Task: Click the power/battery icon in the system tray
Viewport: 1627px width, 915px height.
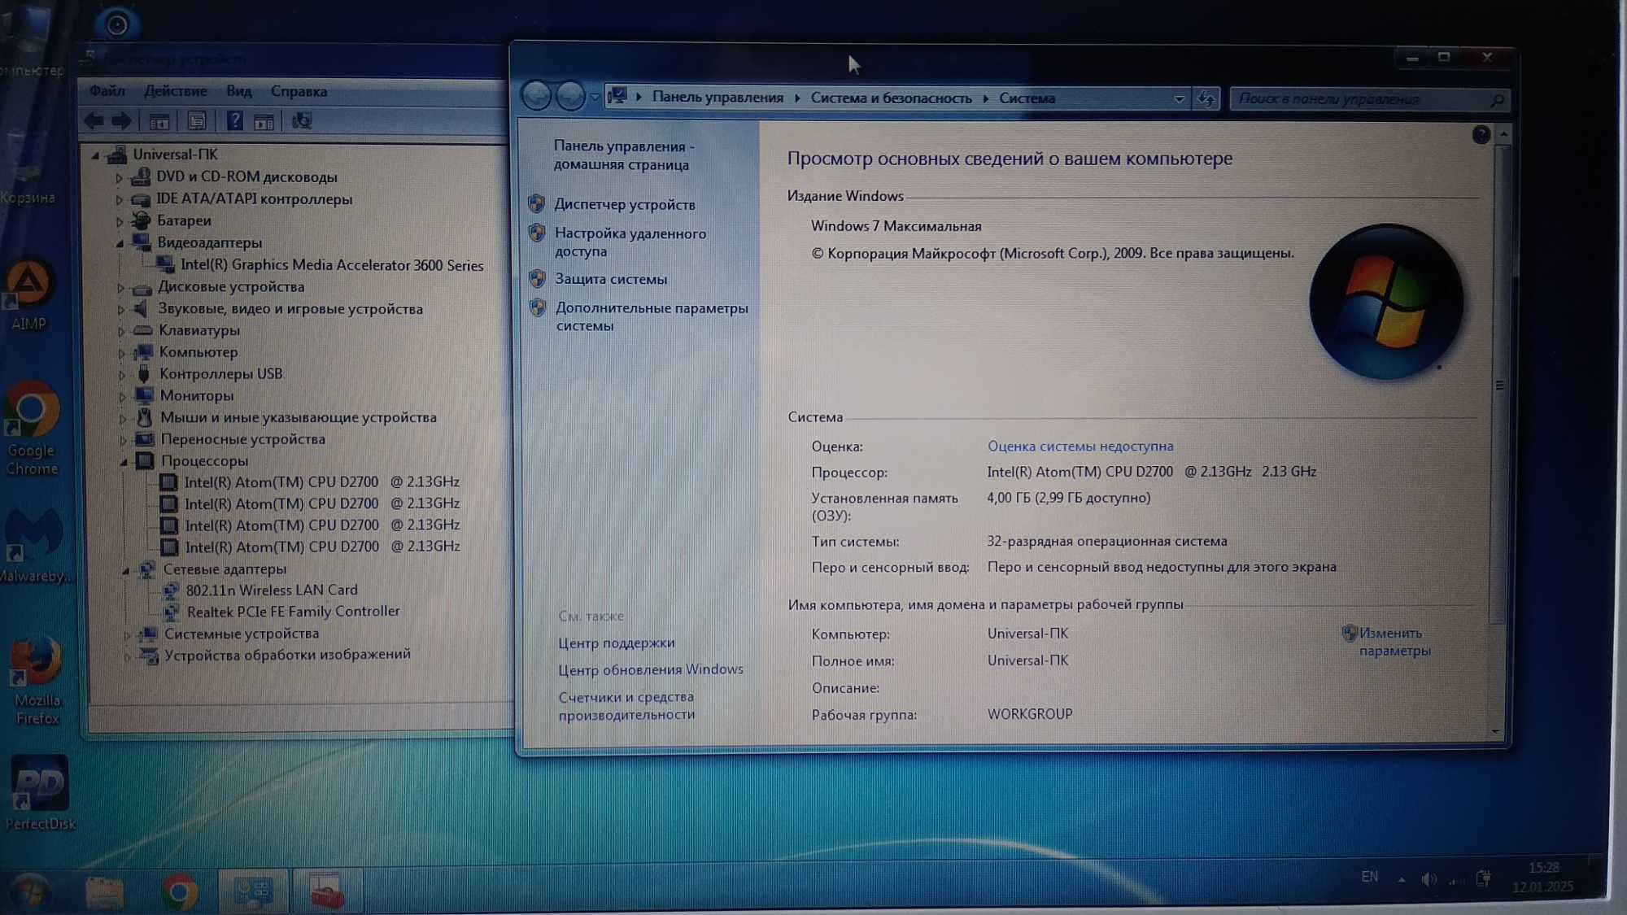Action: point(1483,878)
